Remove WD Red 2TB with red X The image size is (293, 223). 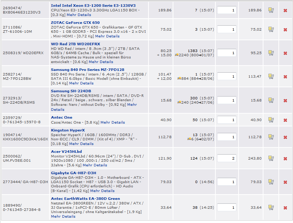click(x=285, y=53)
